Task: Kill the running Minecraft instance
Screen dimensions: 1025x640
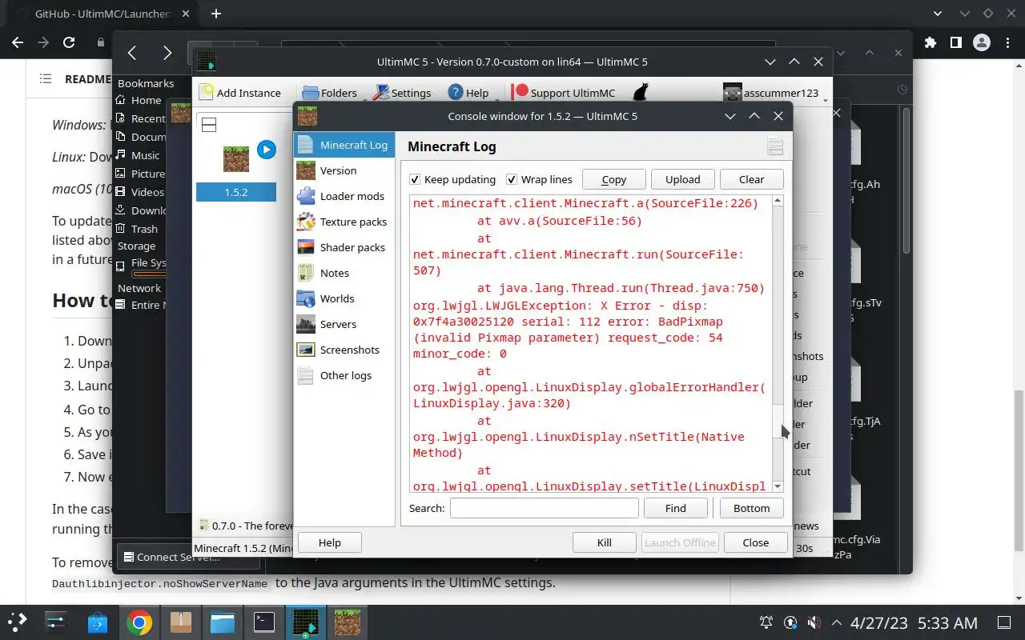Action: click(605, 542)
